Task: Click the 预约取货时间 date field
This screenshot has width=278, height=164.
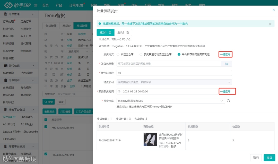Action: (x=167, y=91)
